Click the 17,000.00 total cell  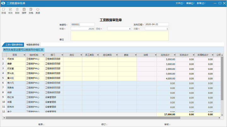[166, 114]
